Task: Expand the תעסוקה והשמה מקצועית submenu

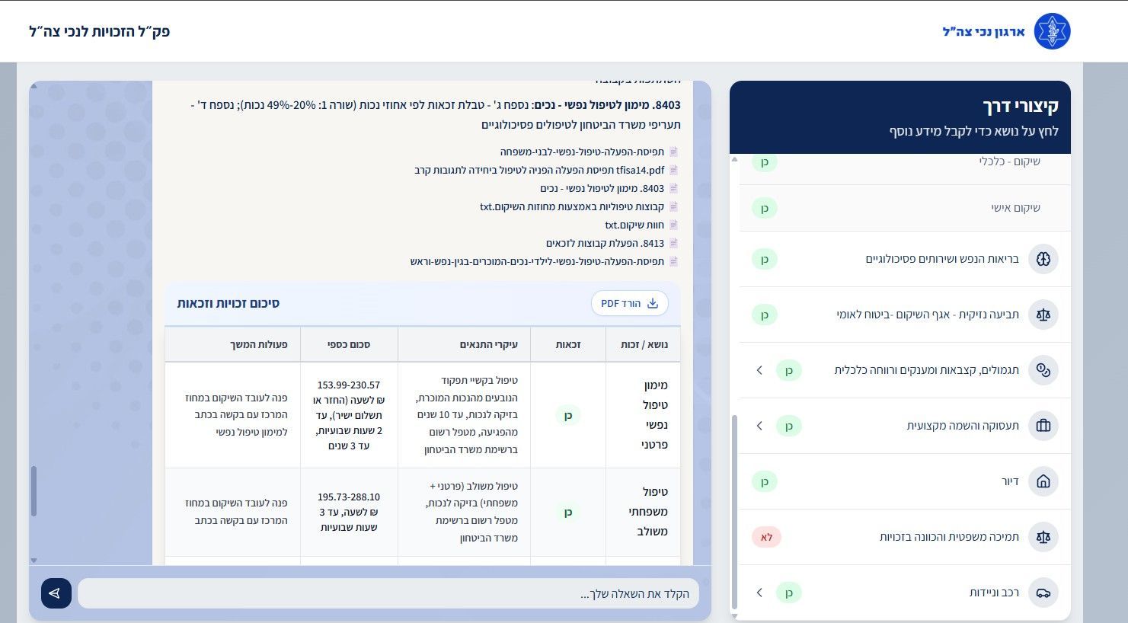Action: click(759, 426)
